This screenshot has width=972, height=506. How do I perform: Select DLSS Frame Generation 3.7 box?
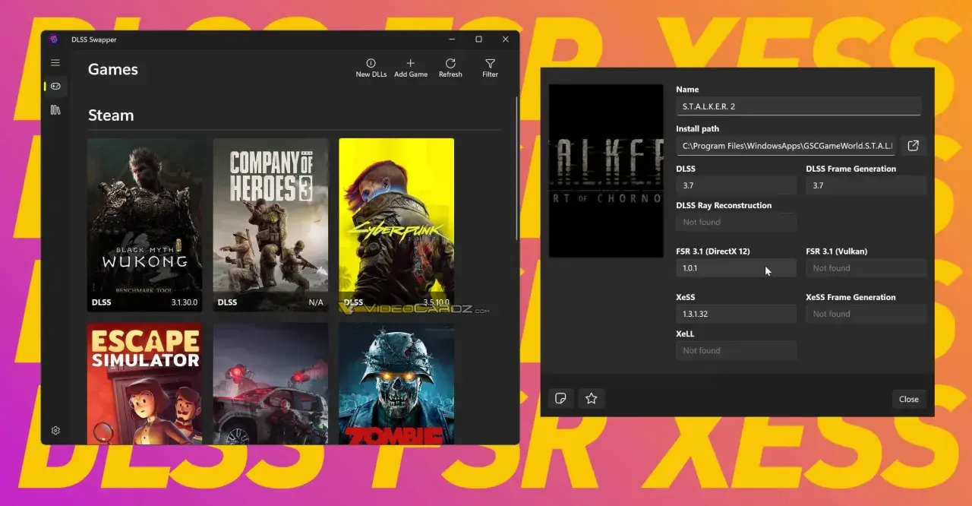pos(866,185)
